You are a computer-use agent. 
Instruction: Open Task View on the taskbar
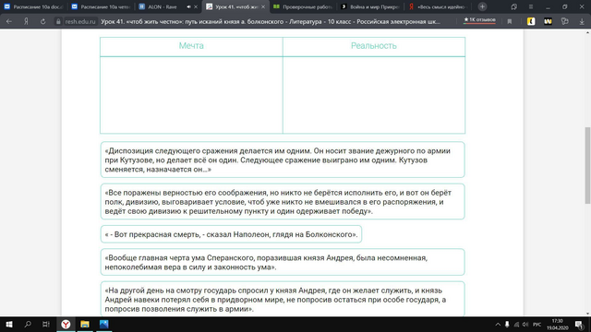46,324
